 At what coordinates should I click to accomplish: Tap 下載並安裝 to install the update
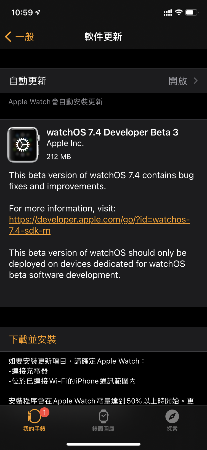point(33,339)
